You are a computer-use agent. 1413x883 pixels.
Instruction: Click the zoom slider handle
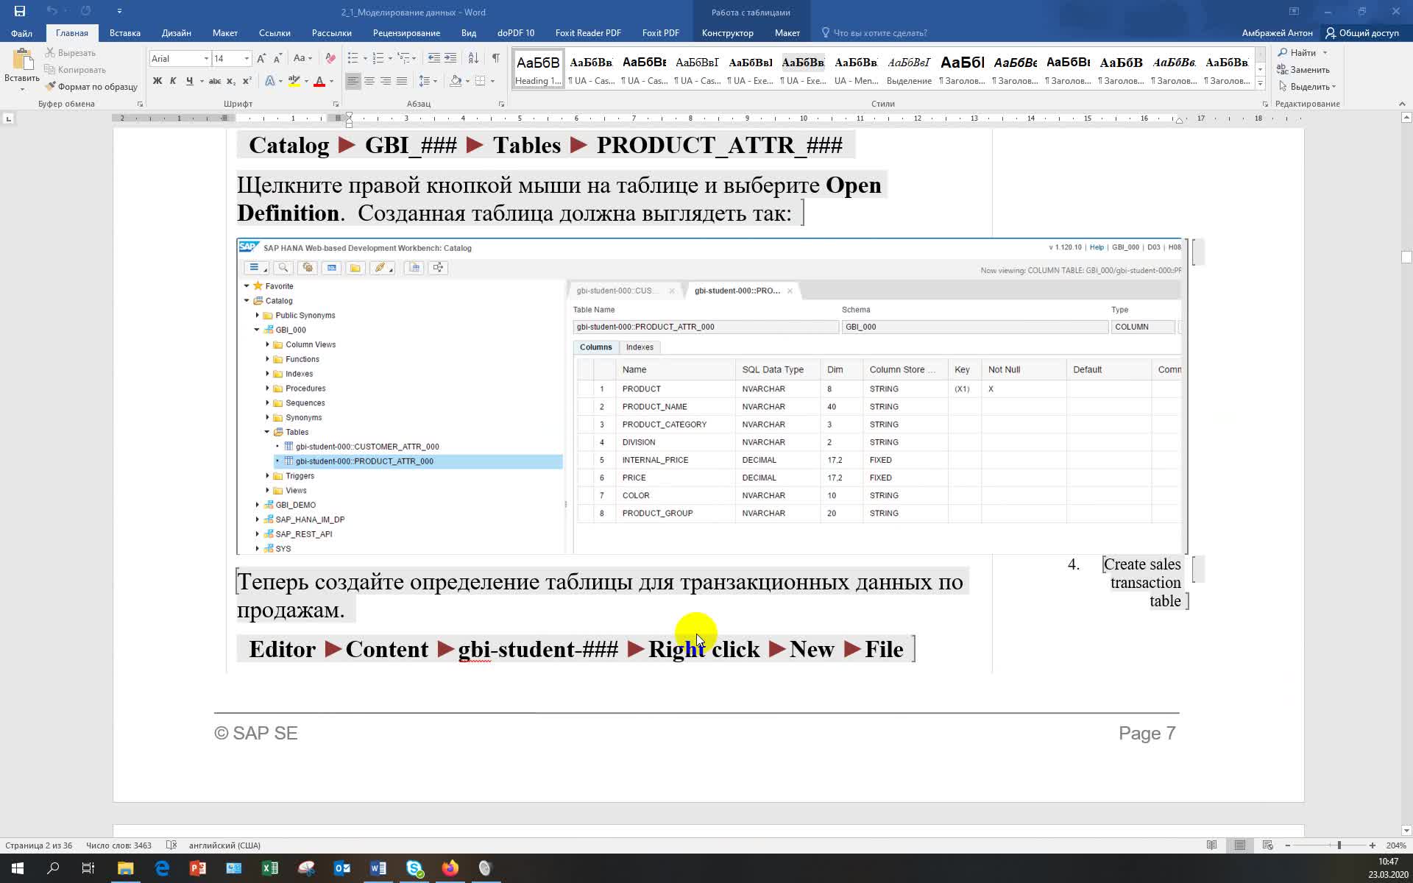coord(1339,845)
